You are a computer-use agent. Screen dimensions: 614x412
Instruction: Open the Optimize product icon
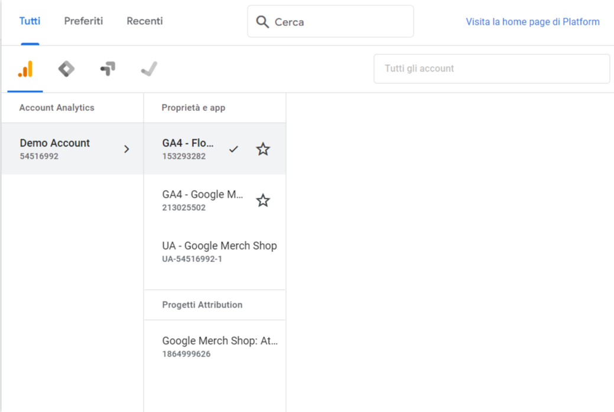[108, 69]
